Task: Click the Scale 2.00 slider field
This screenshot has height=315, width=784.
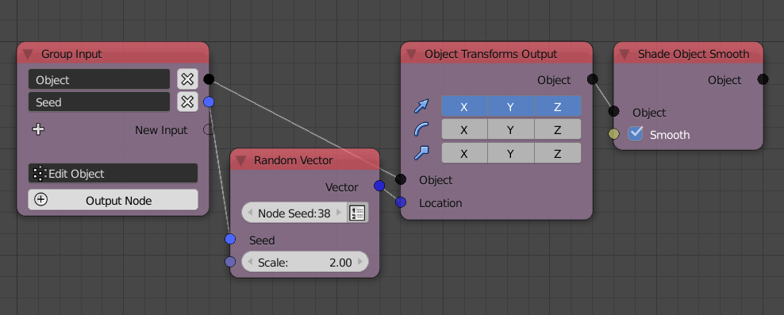Action: 305,262
